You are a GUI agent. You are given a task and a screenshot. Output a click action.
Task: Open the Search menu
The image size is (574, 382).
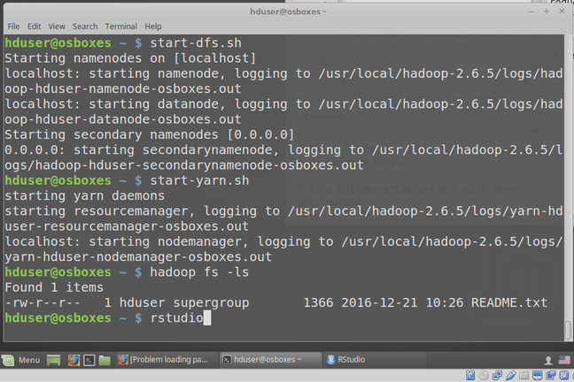(85, 27)
